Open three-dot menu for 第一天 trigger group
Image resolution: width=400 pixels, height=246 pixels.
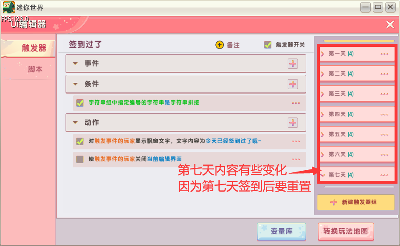click(384, 54)
